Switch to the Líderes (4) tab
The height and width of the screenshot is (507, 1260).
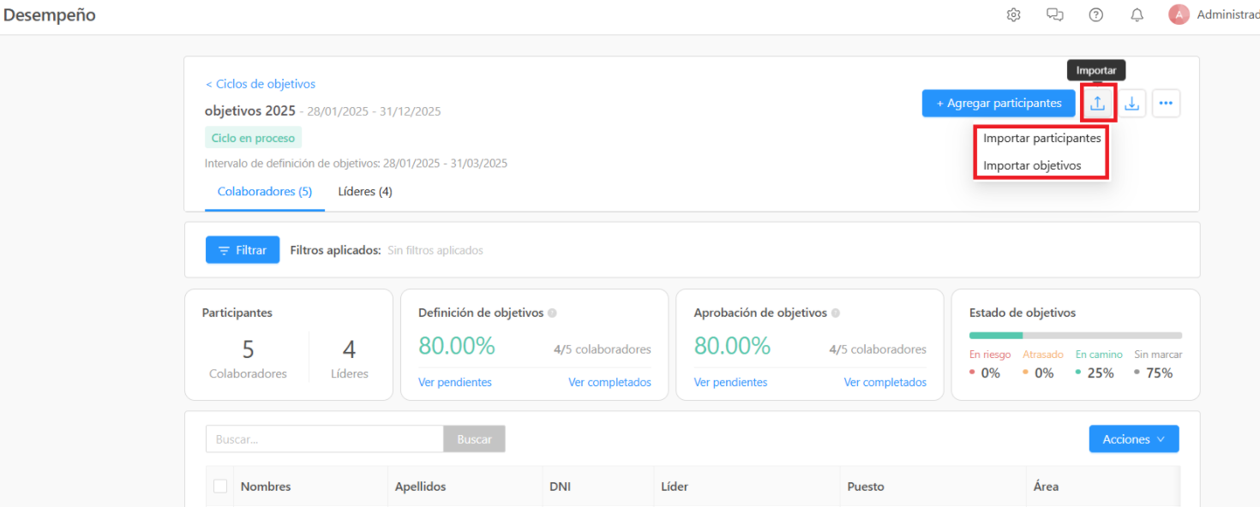point(365,192)
